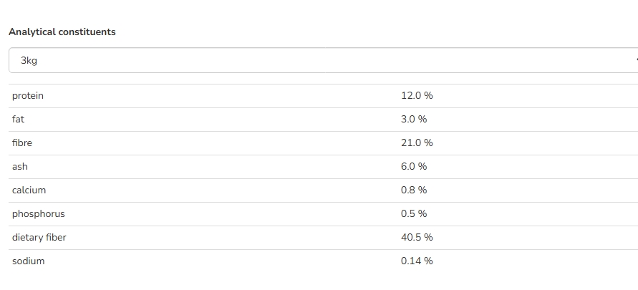Click the 12.0 % protein value
Image resolution: width=638 pixels, height=290 pixels.
[x=417, y=95]
